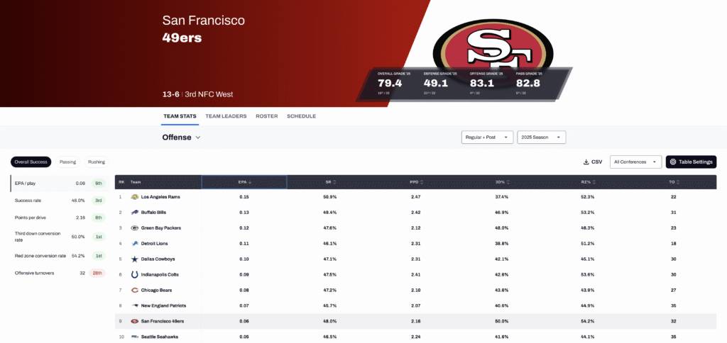Download table as CSV

(x=593, y=162)
